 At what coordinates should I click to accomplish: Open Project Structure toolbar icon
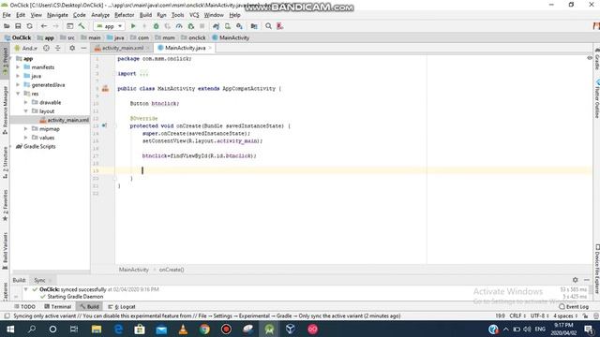[254, 26]
